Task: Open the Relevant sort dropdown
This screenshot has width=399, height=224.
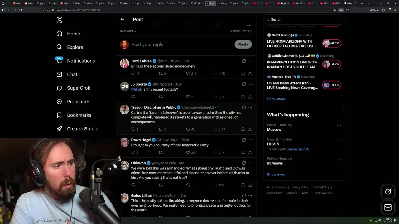Action: click(x=128, y=31)
